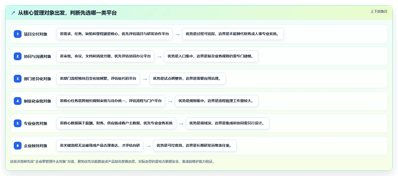The image size is (398, 176).
Task: Click the arrow icon beside the main heading
Action: pos(13,13)
